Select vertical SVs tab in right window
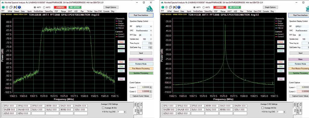 pos(295,111)
